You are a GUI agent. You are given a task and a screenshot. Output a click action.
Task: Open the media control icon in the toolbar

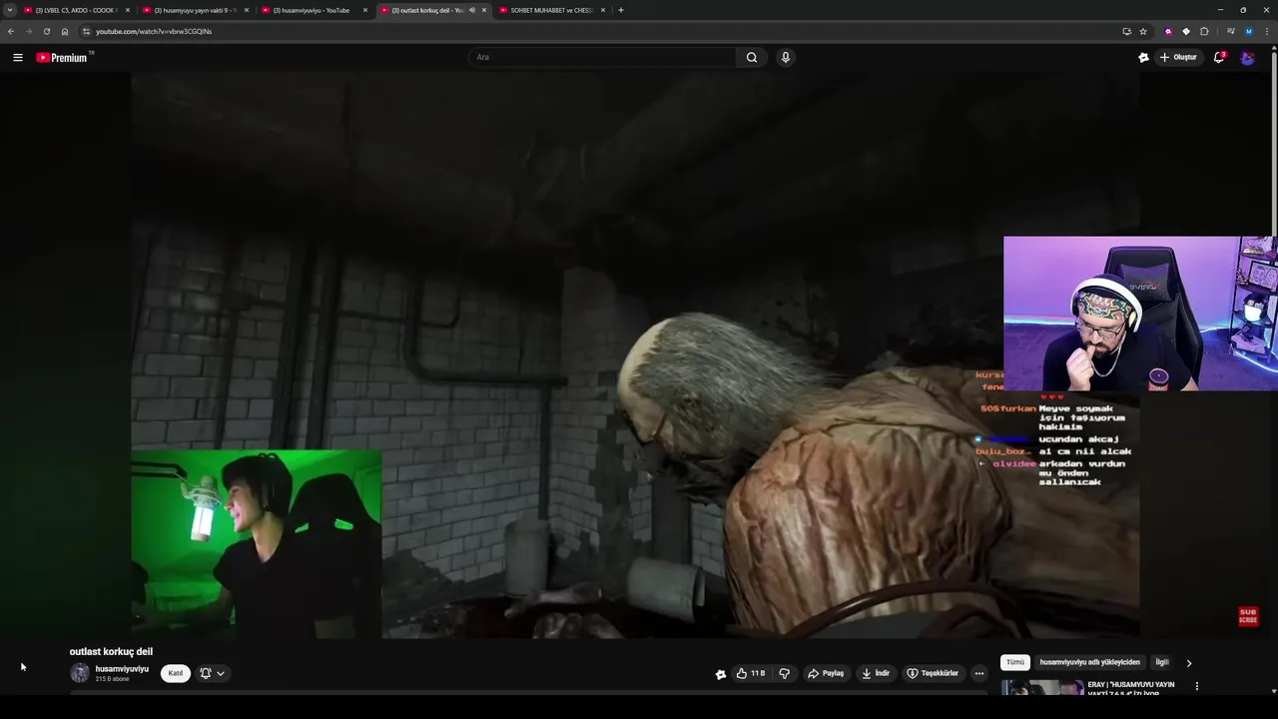click(1230, 31)
